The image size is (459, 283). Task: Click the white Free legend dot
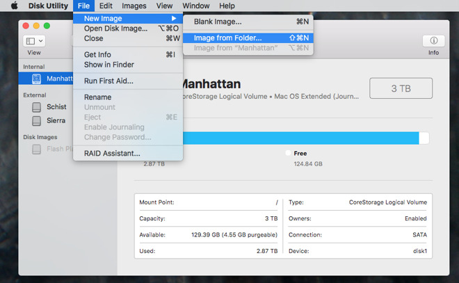point(288,153)
